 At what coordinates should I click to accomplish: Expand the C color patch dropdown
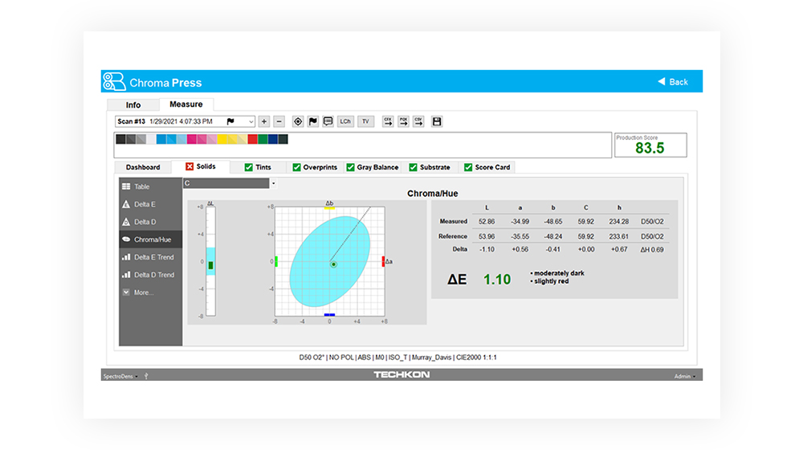click(273, 183)
